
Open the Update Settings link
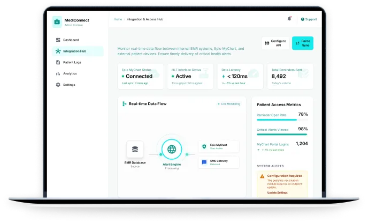coord(277,192)
